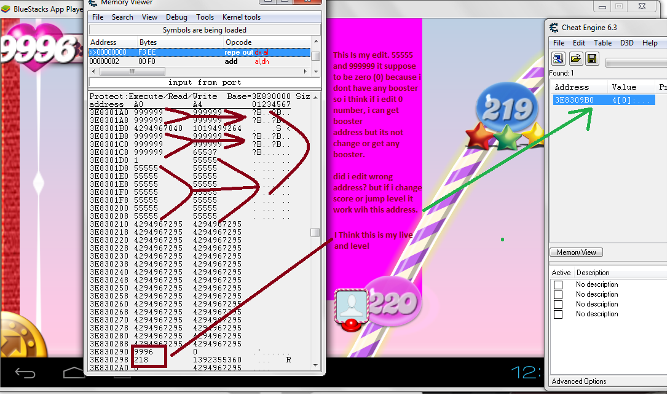Click disassembler scroll down arrow
Screen dimensions: 670x398
point(316,71)
